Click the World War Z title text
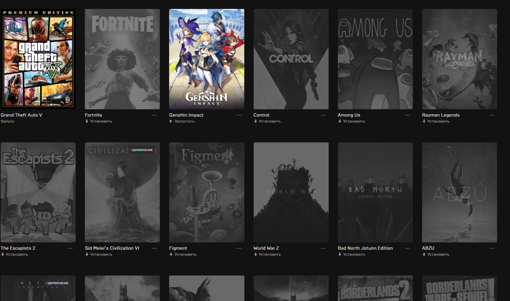Image resolution: width=510 pixels, height=301 pixels. [x=266, y=248]
